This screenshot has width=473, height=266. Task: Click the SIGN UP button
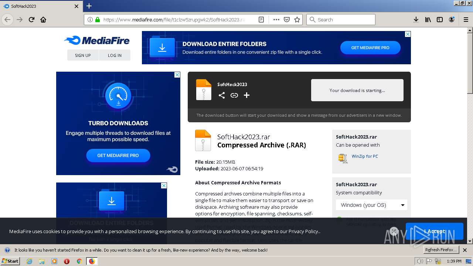[x=83, y=55]
